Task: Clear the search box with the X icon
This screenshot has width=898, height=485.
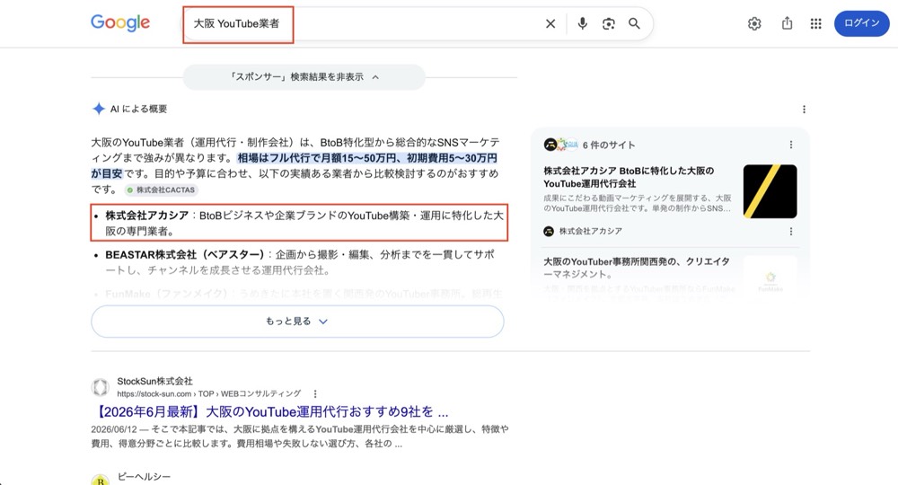Action: point(550,23)
